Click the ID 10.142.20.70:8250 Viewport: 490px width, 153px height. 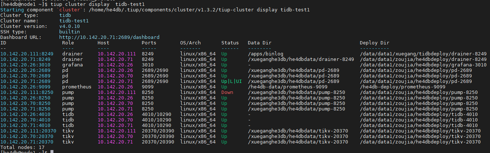click(25, 103)
